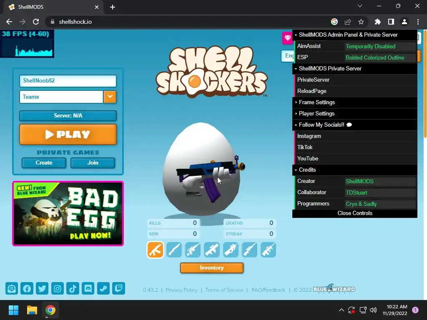This screenshot has height=320, width=427.
Task: Click the orange PLAY button
Action: click(x=68, y=135)
